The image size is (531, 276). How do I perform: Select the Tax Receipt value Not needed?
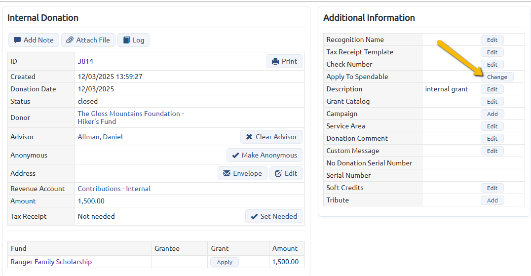[x=96, y=216]
